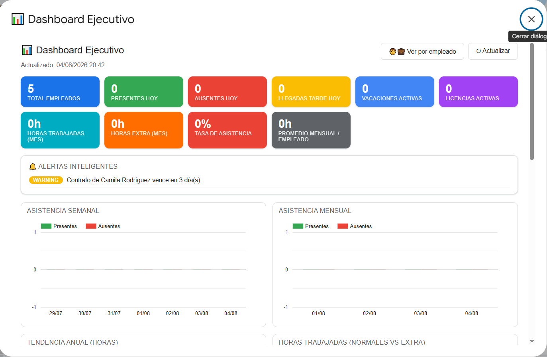Click the Asistencia Mensual chart title
This screenshot has width=547, height=357.
(315, 211)
